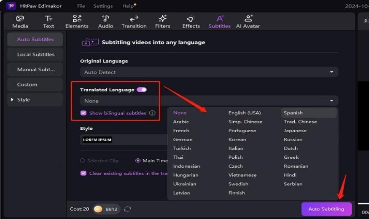Choose Greek as translated language
Viewport: 369px width, 219px height.
tap(291, 157)
